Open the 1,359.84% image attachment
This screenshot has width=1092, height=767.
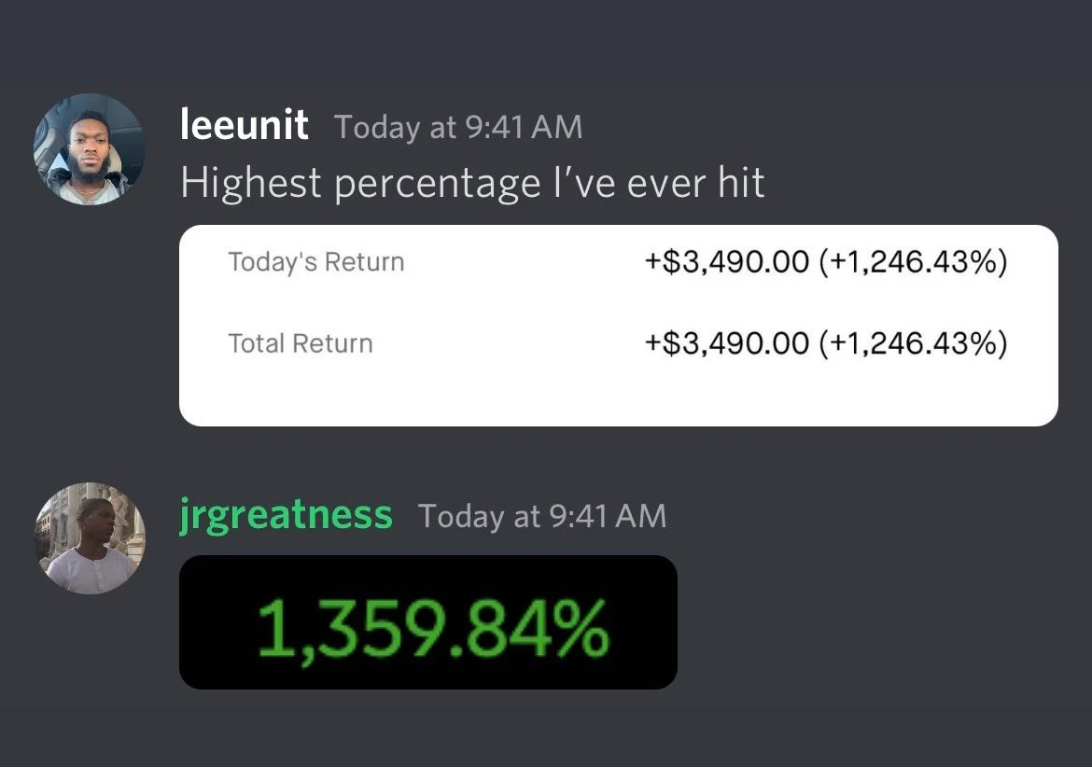click(428, 622)
